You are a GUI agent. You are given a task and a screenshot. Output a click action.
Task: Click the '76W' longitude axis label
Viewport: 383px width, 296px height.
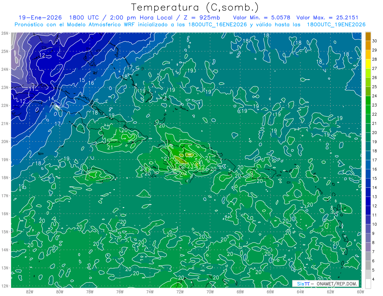point(120,291)
